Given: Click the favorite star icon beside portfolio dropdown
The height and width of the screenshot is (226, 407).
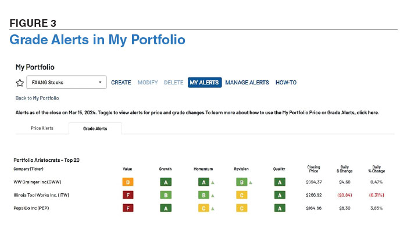Looking at the screenshot, I should [20, 83].
